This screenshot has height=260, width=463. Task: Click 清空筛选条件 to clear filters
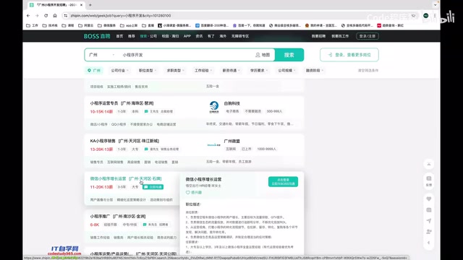click(368, 71)
